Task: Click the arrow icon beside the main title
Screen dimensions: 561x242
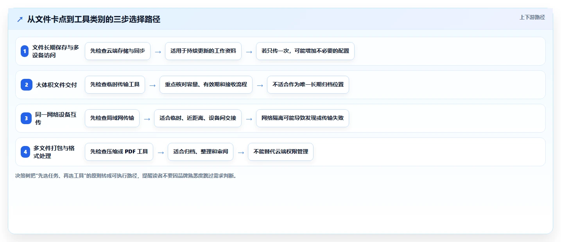Action: [x=20, y=19]
